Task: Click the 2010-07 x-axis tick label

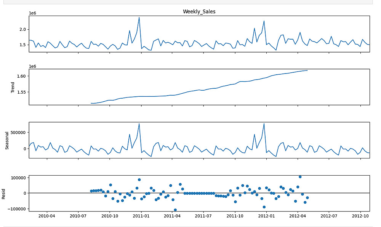Action: 78,216
